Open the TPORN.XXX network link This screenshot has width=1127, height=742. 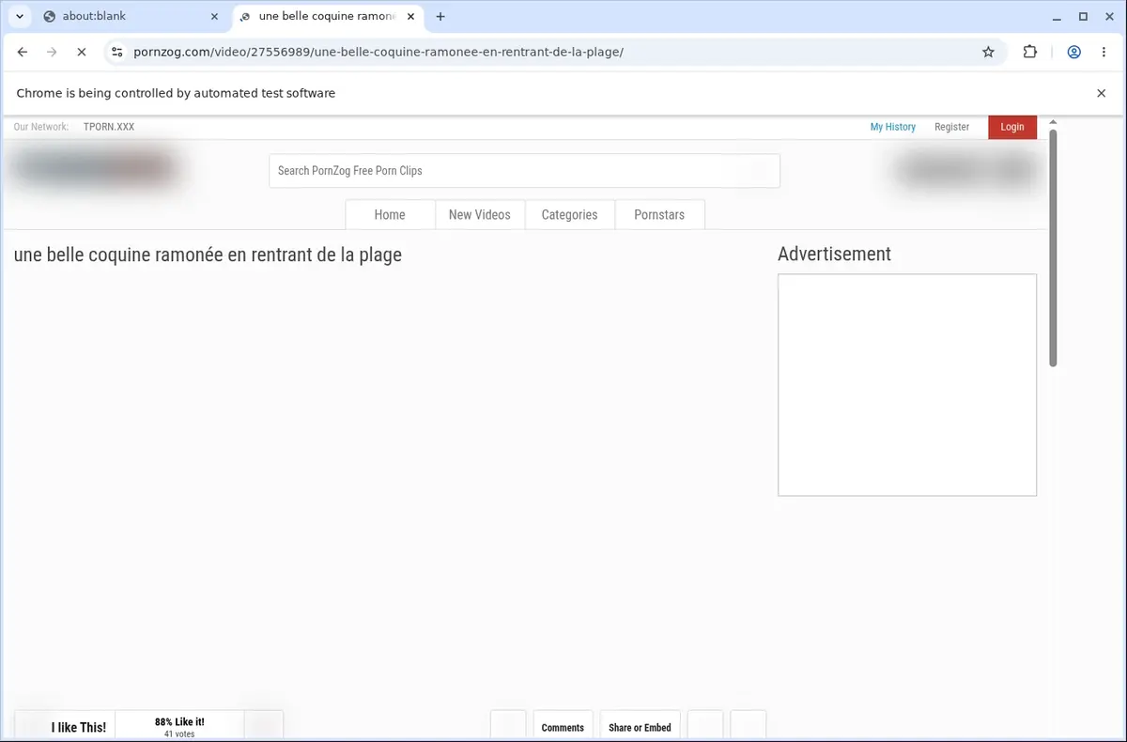pos(109,127)
